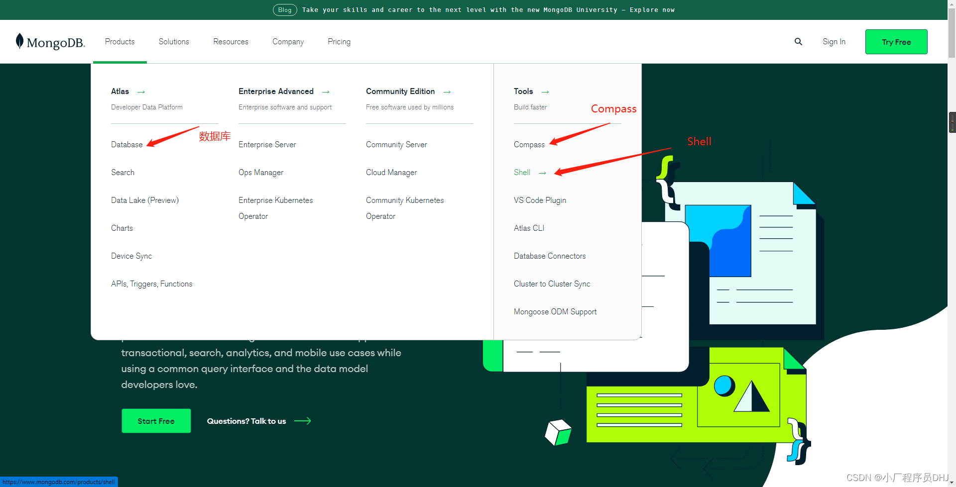Select Search under Atlas
This screenshot has width=956, height=487.
pyautogui.click(x=122, y=173)
